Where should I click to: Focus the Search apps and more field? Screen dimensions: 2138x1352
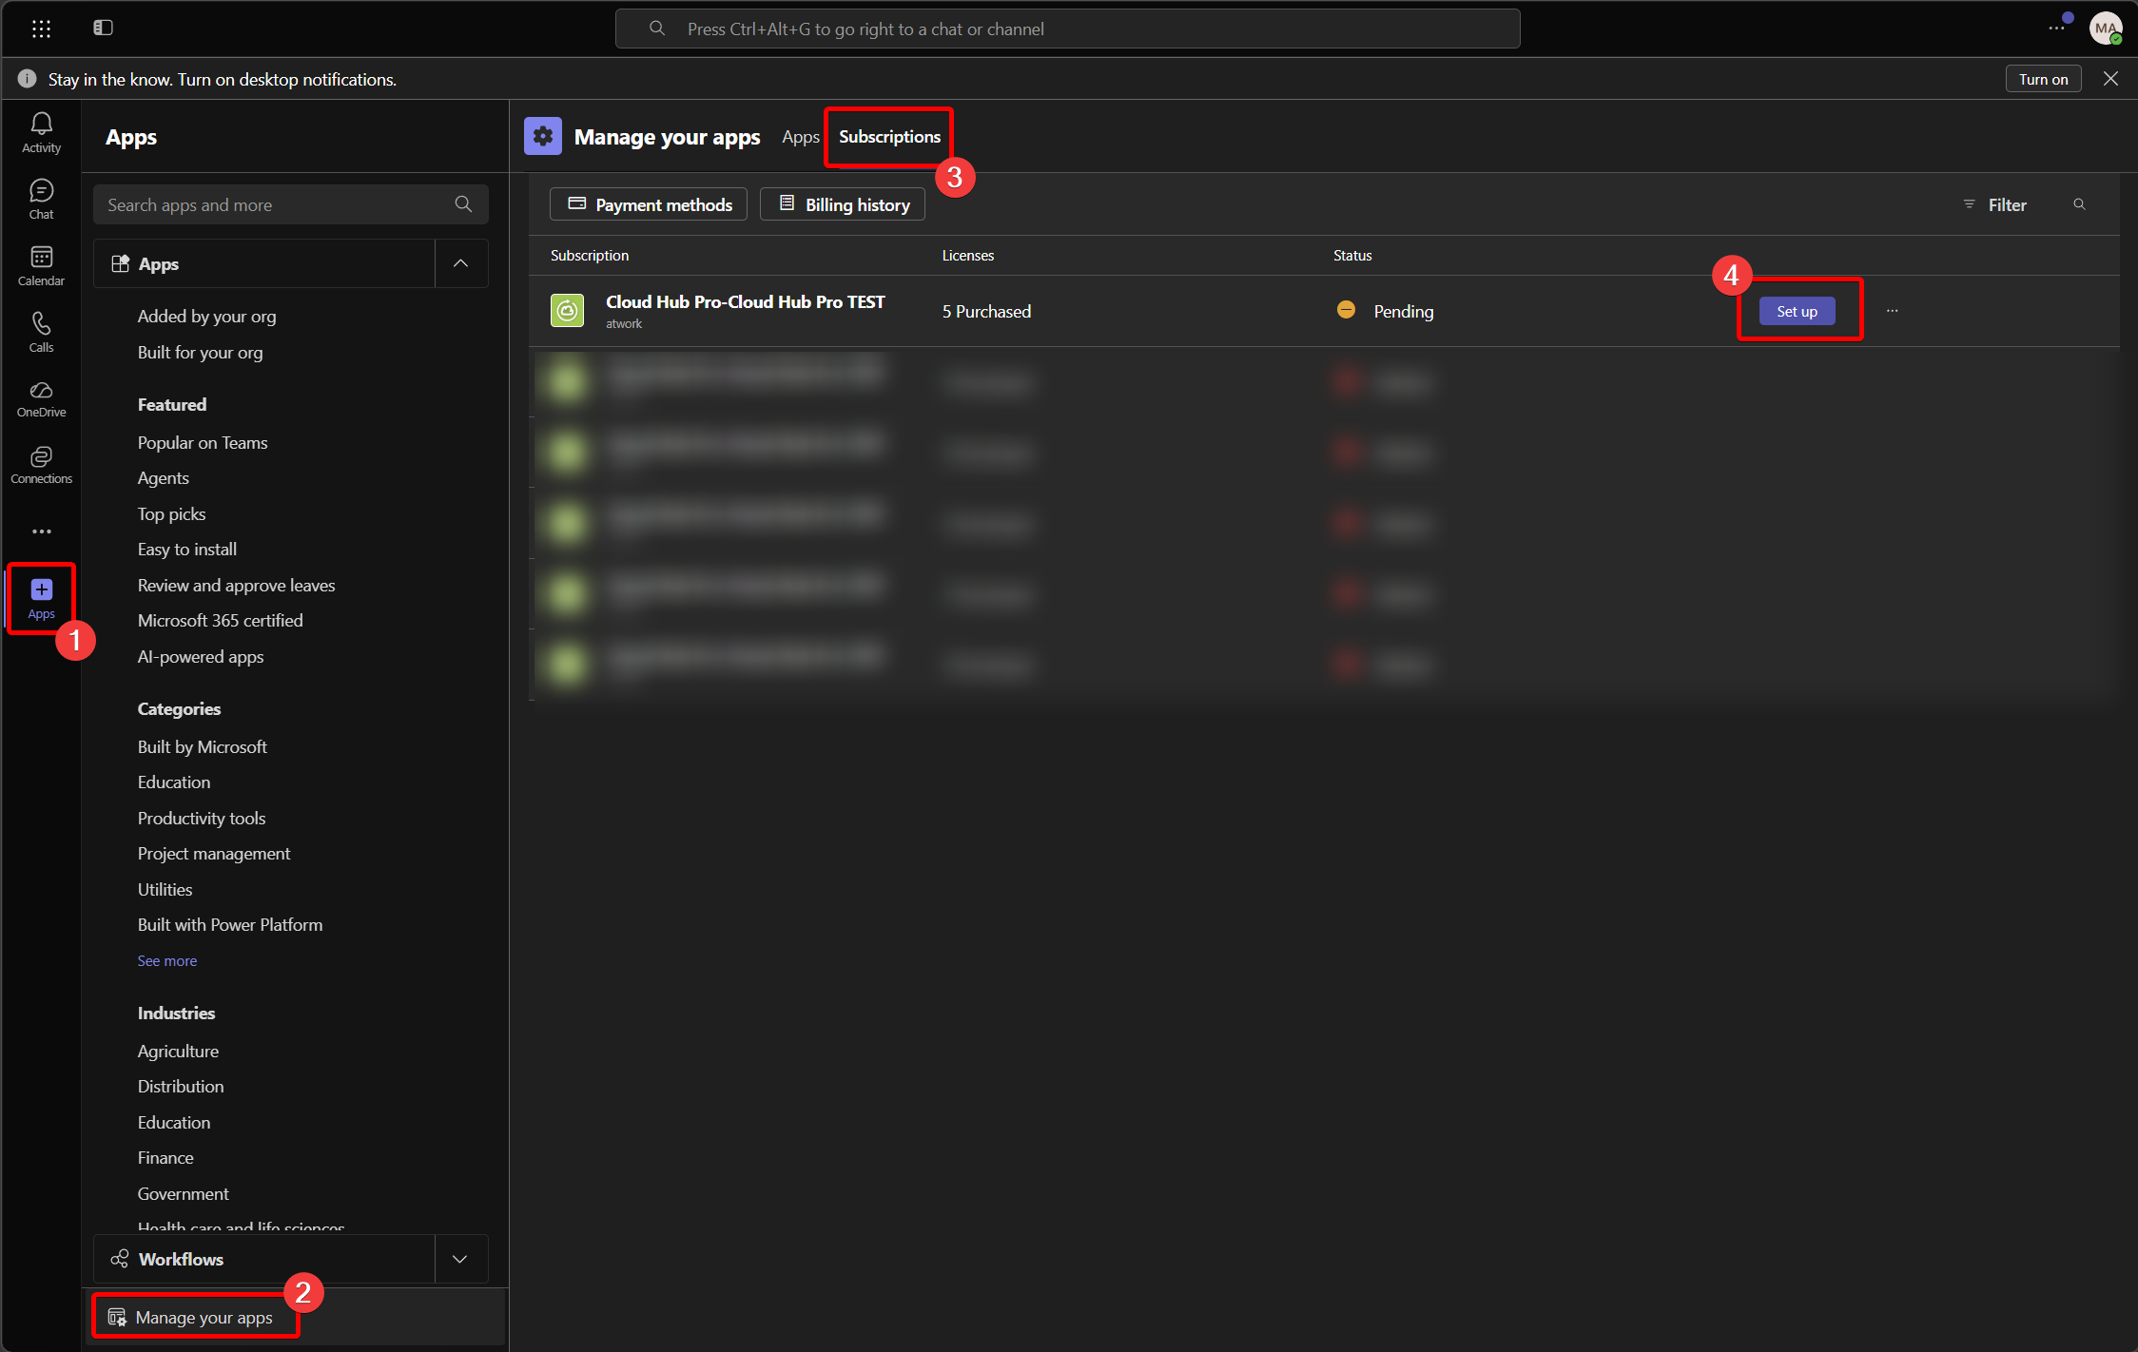(291, 204)
